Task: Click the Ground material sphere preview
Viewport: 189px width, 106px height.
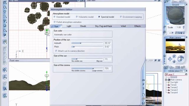Action: coord(175,15)
